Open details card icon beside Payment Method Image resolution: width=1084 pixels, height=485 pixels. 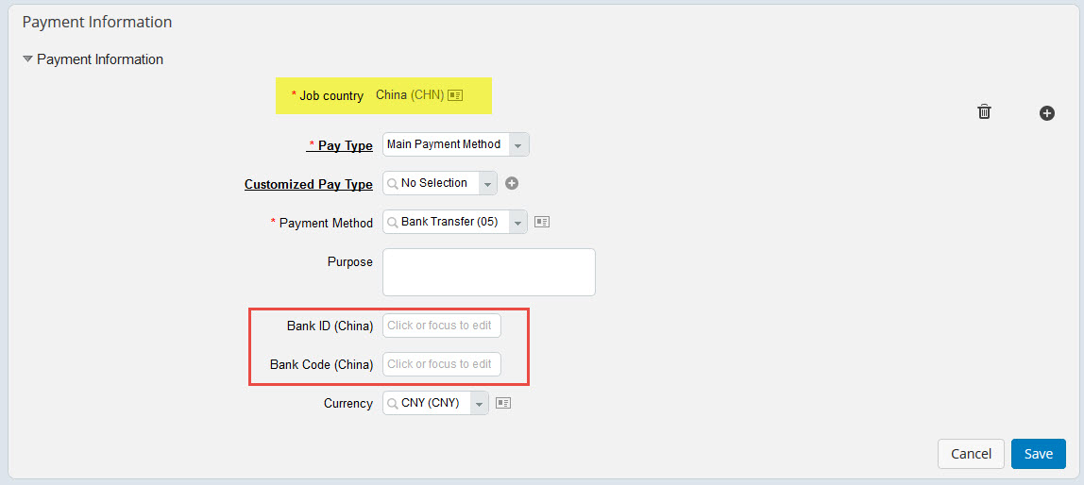[542, 223]
